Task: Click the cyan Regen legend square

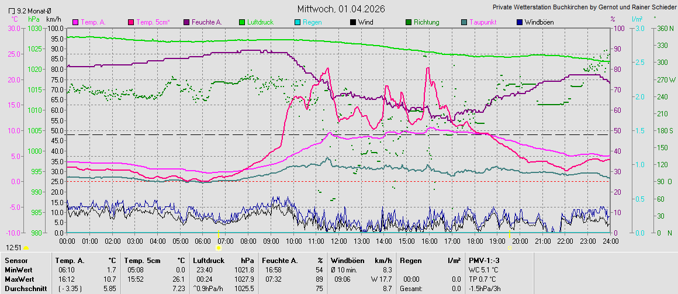Action: (298, 22)
